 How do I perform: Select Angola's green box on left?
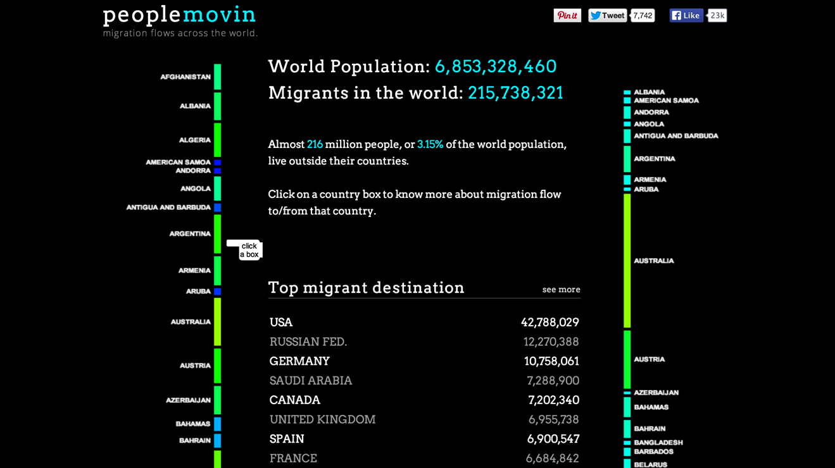click(x=218, y=188)
